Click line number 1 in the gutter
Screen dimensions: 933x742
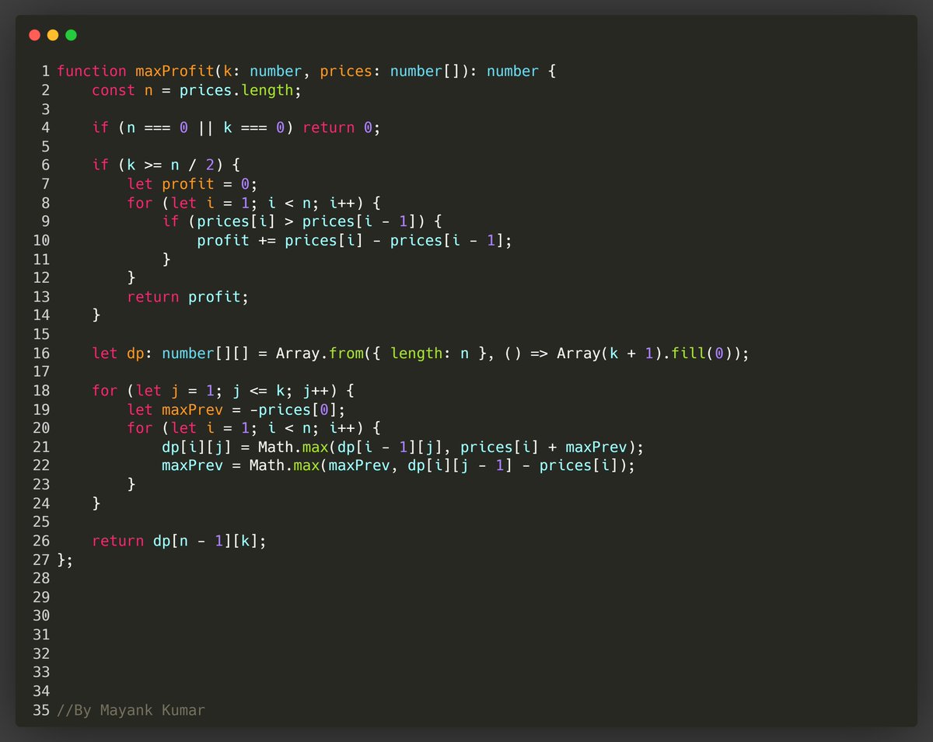point(46,71)
